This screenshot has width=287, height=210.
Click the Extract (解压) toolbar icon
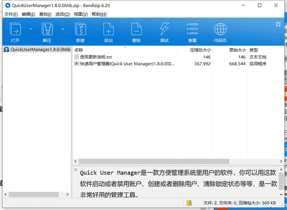point(47,29)
